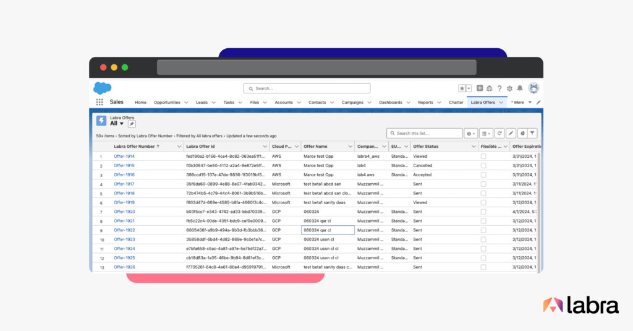Refresh the list view
The height and width of the screenshot is (331, 633).
coord(499,133)
